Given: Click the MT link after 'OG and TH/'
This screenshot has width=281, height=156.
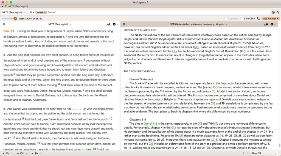Looking at the screenshot, I should click(215, 124).
